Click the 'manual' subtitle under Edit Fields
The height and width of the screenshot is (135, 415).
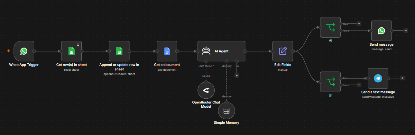click(283, 69)
